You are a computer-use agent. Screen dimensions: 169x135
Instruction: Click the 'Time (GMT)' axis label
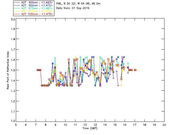click(x=90, y=128)
